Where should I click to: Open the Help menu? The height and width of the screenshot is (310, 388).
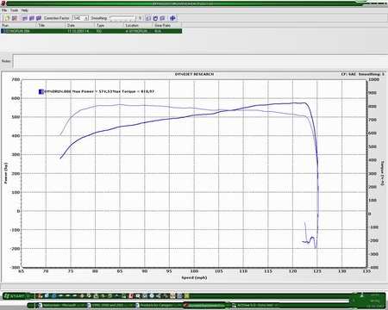click(25, 10)
